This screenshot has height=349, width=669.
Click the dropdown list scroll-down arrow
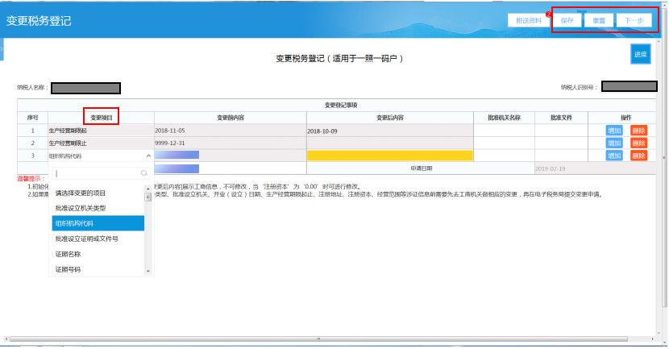tap(148, 272)
